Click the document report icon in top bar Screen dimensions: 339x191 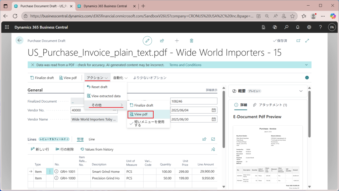pyautogui.click(x=263, y=27)
